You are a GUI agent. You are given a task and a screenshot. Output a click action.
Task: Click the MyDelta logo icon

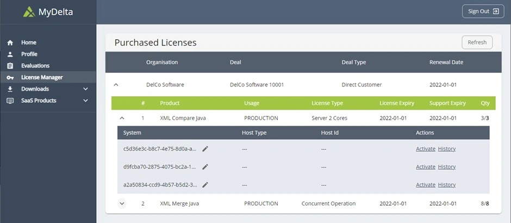point(29,11)
